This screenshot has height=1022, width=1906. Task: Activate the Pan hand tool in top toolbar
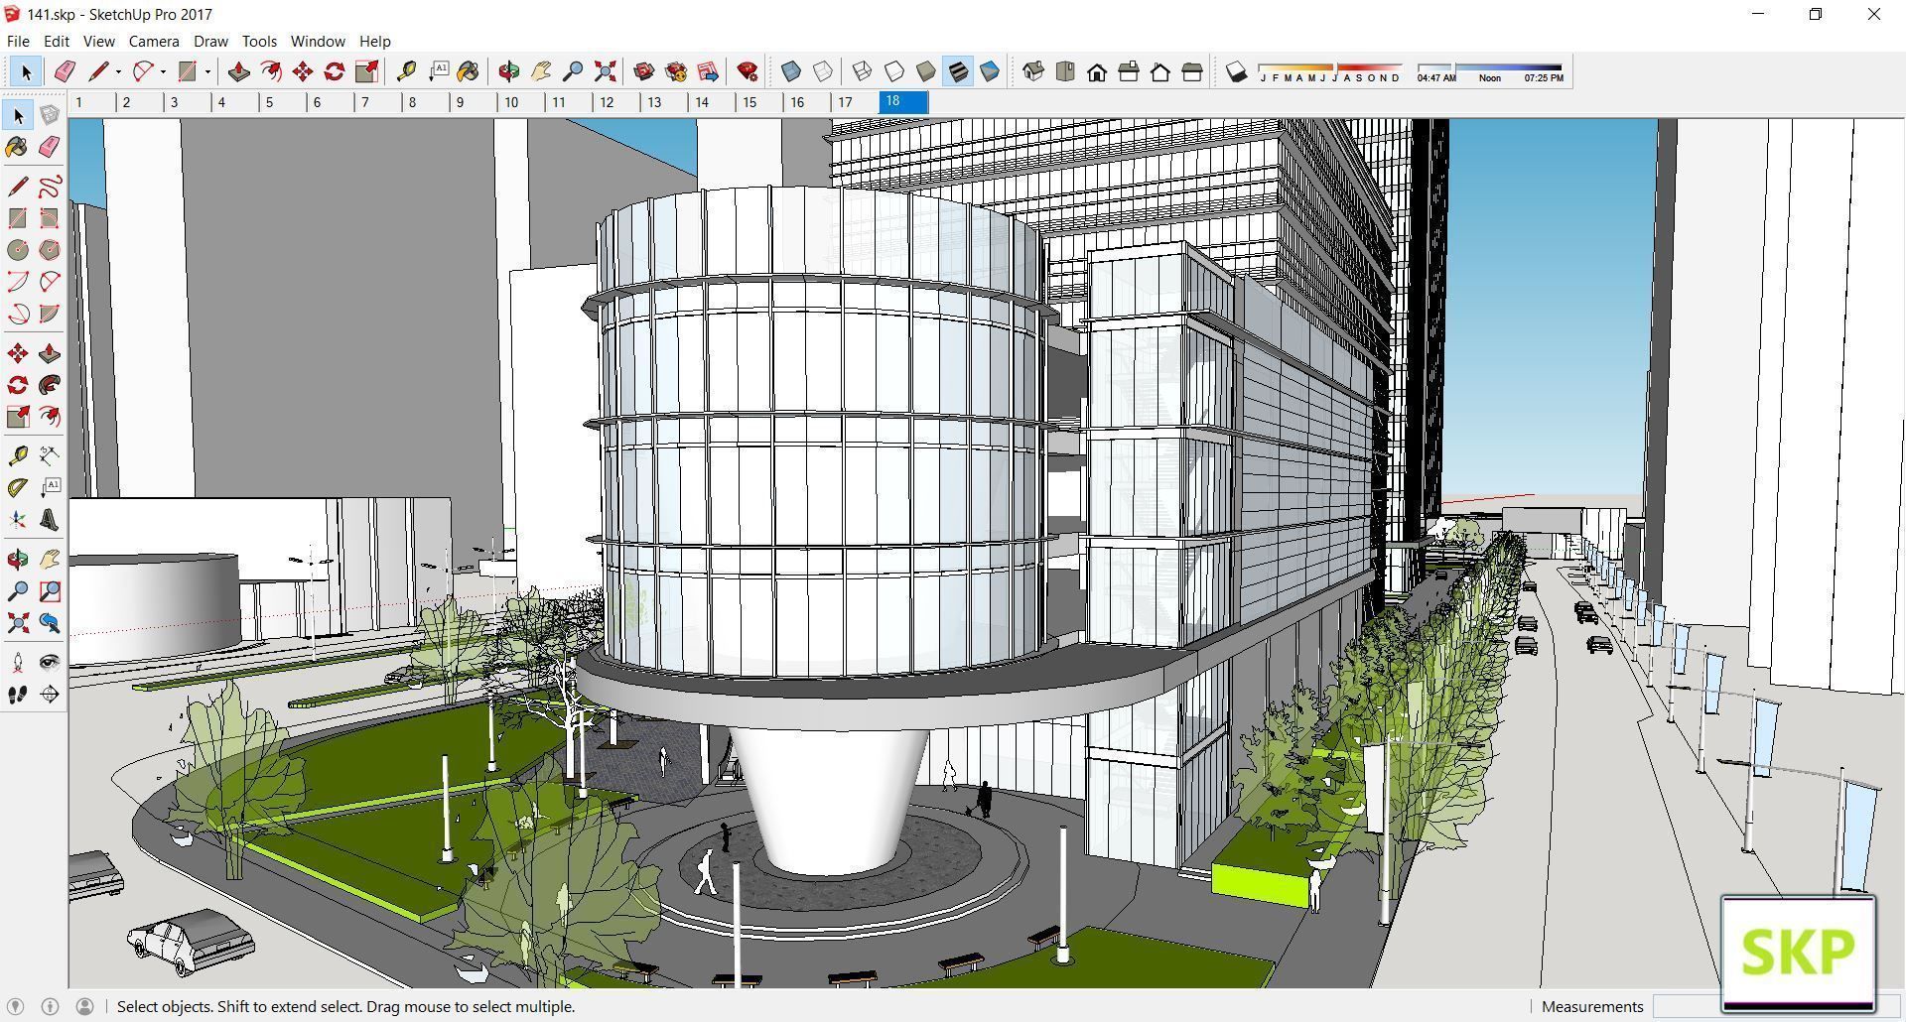(x=541, y=71)
